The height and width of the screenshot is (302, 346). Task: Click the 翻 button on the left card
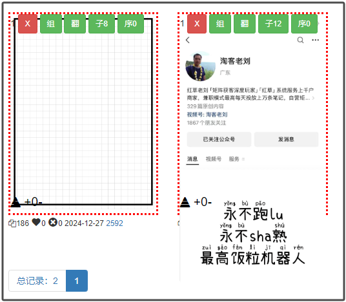coord(75,24)
